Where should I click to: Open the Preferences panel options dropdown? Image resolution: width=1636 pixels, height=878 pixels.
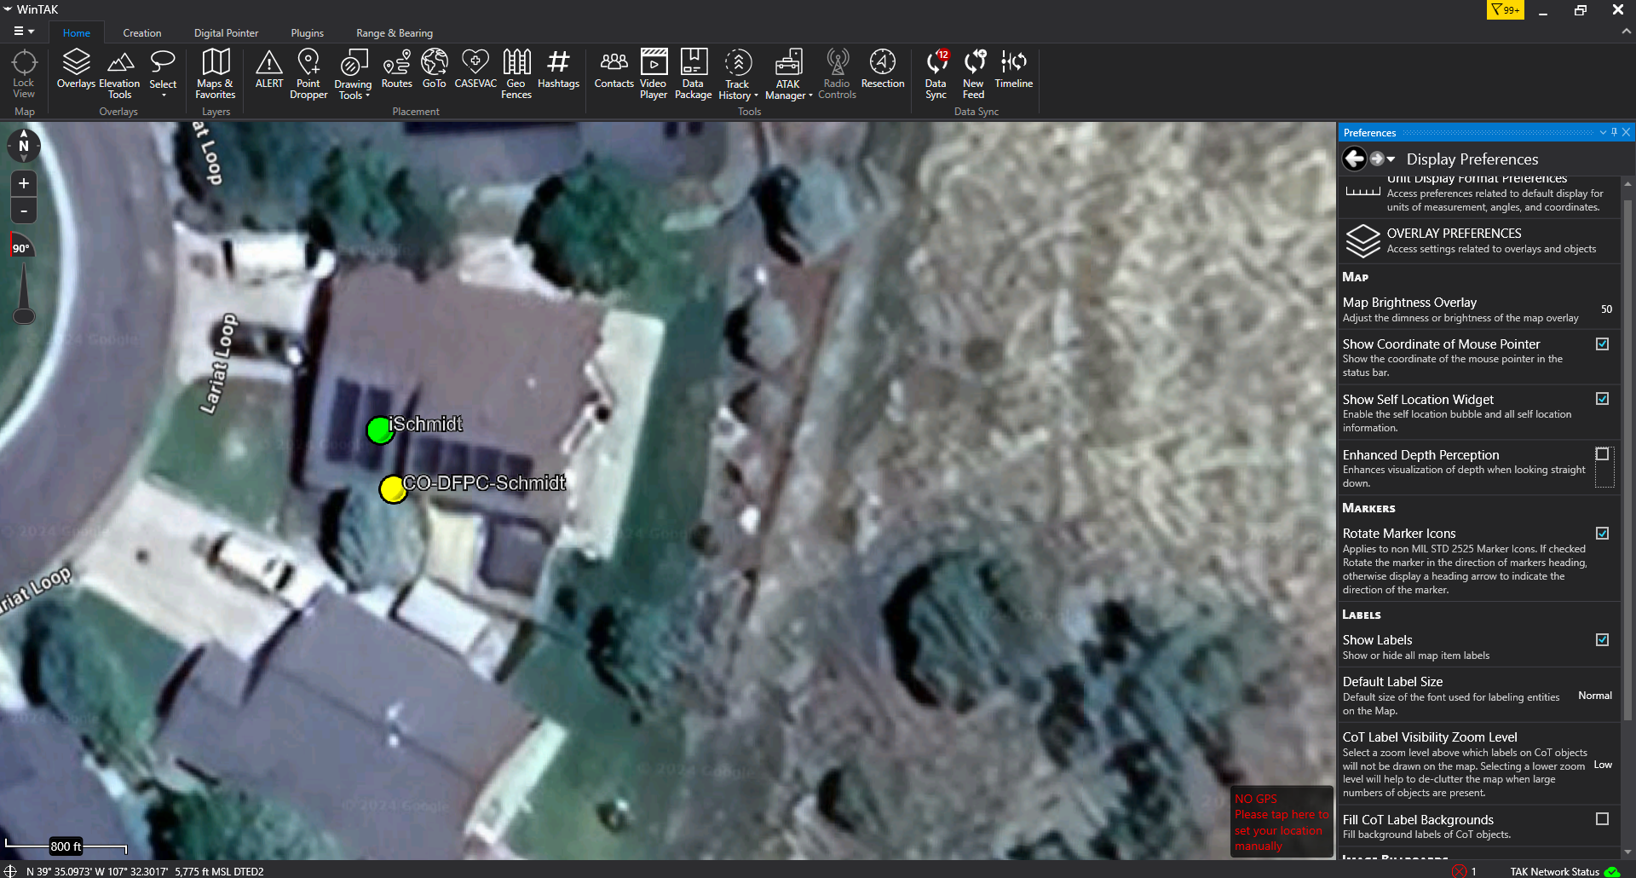(x=1603, y=132)
